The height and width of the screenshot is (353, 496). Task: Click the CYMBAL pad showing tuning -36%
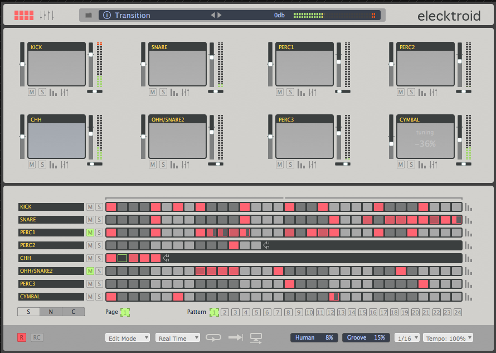(425, 140)
